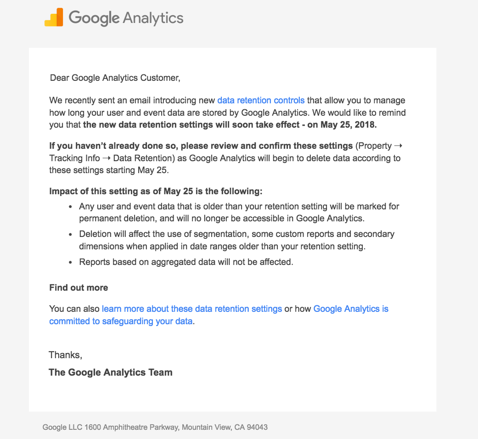The width and height of the screenshot is (478, 439).
Task: Click the orange Google Analytics bar-chart logo
Action: [54, 17]
